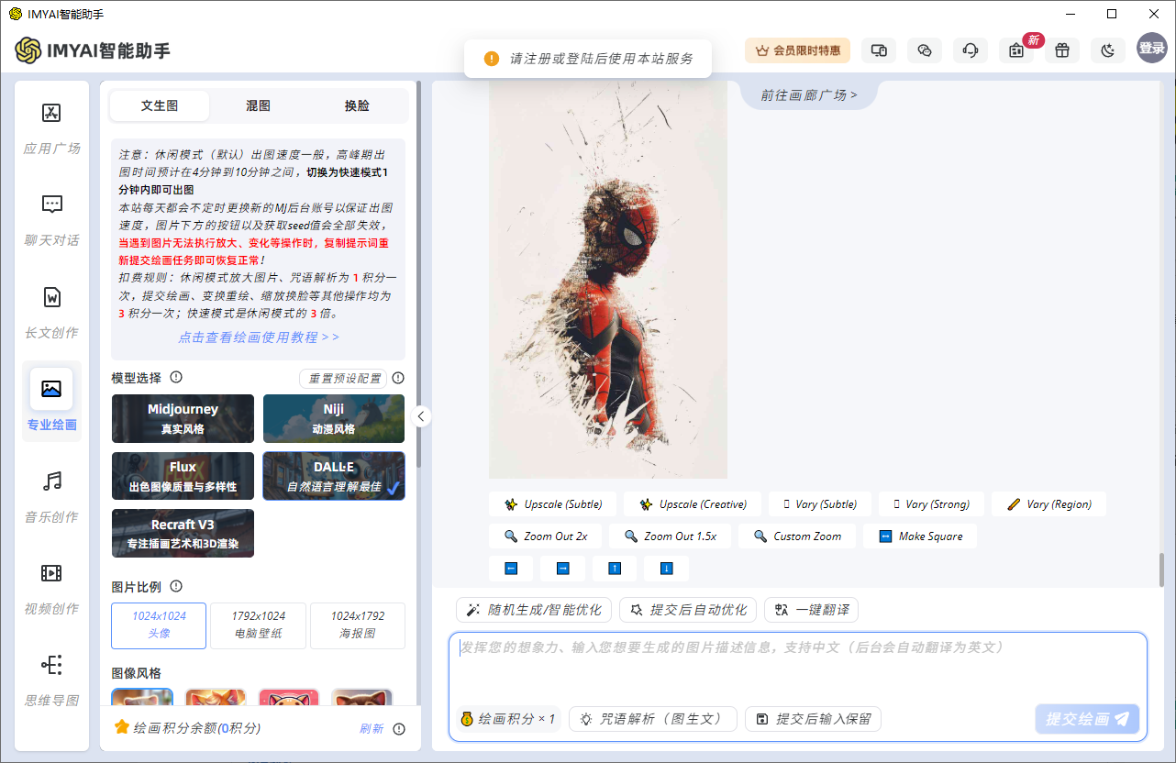Image resolution: width=1176 pixels, height=763 pixels.
Task: Choose the 1792x1024 电脑壁纸 aspect ratio
Action: point(259,625)
